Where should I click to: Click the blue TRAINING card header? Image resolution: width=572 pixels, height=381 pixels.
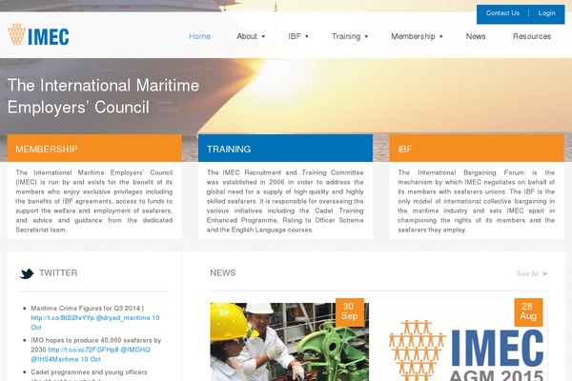click(x=285, y=148)
